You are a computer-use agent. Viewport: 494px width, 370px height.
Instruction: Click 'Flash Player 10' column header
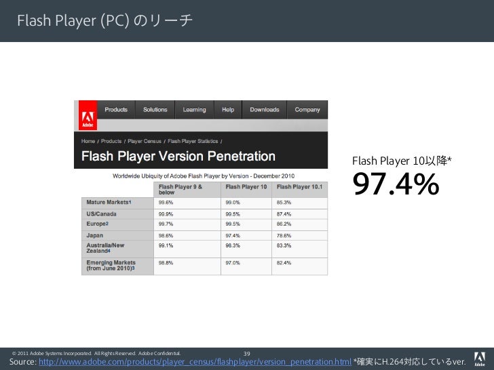pos(246,190)
